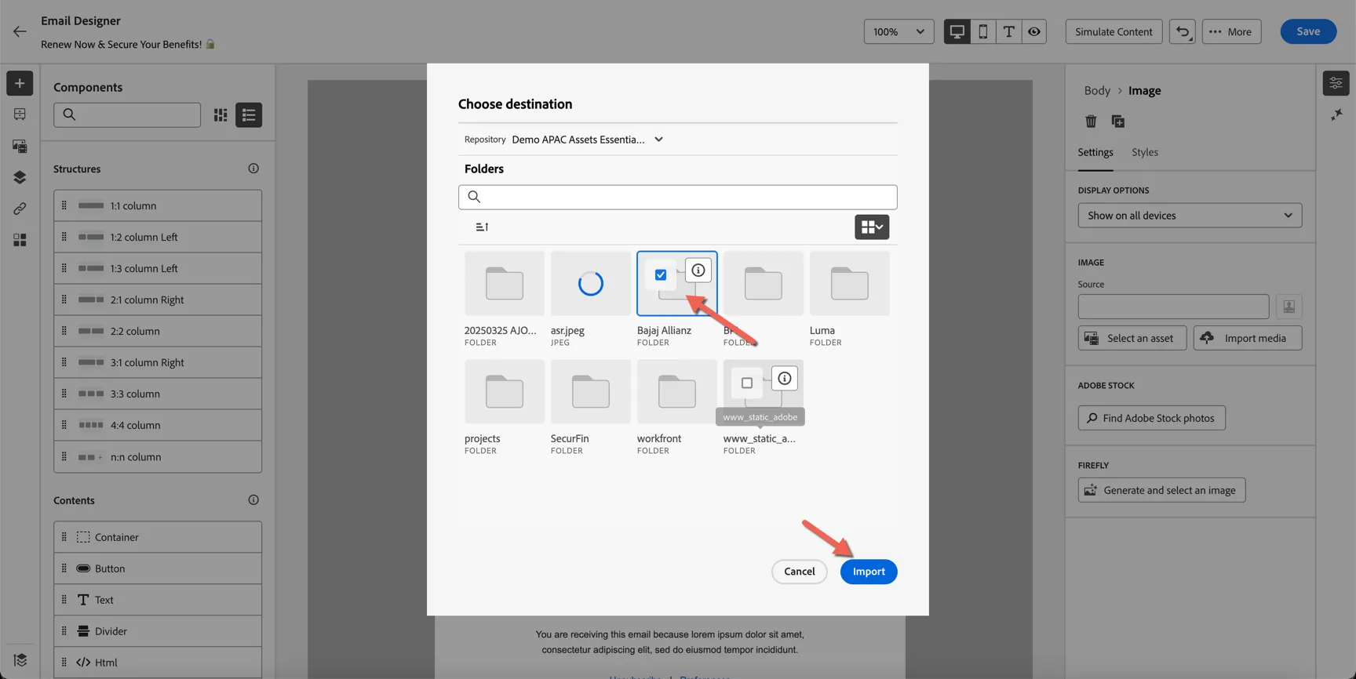This screenshot has height=679, width=1356.
Task: Switch to desktop preview mode
Action: coord(957,31)
